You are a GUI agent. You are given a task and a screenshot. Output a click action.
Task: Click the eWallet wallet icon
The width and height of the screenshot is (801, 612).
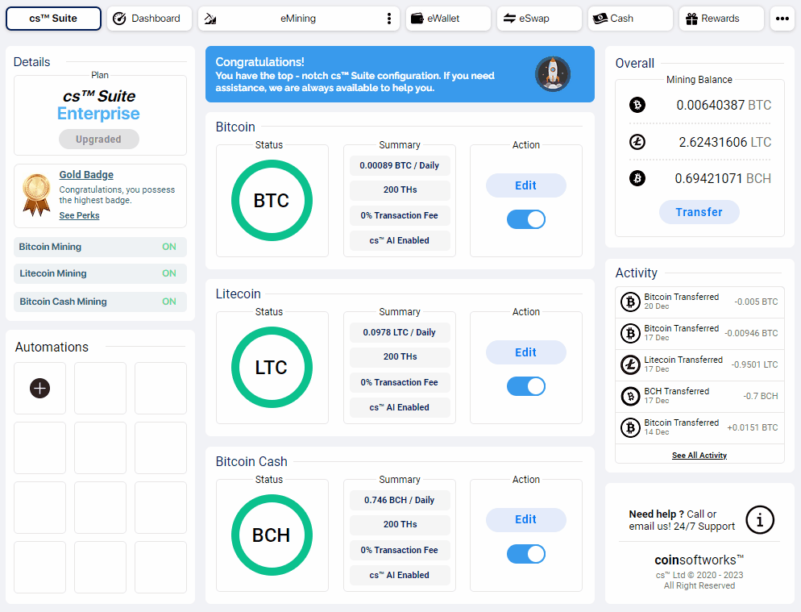[417, 19]
